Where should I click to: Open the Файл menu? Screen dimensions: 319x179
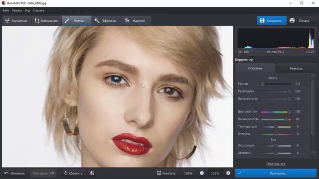(6, 10)
